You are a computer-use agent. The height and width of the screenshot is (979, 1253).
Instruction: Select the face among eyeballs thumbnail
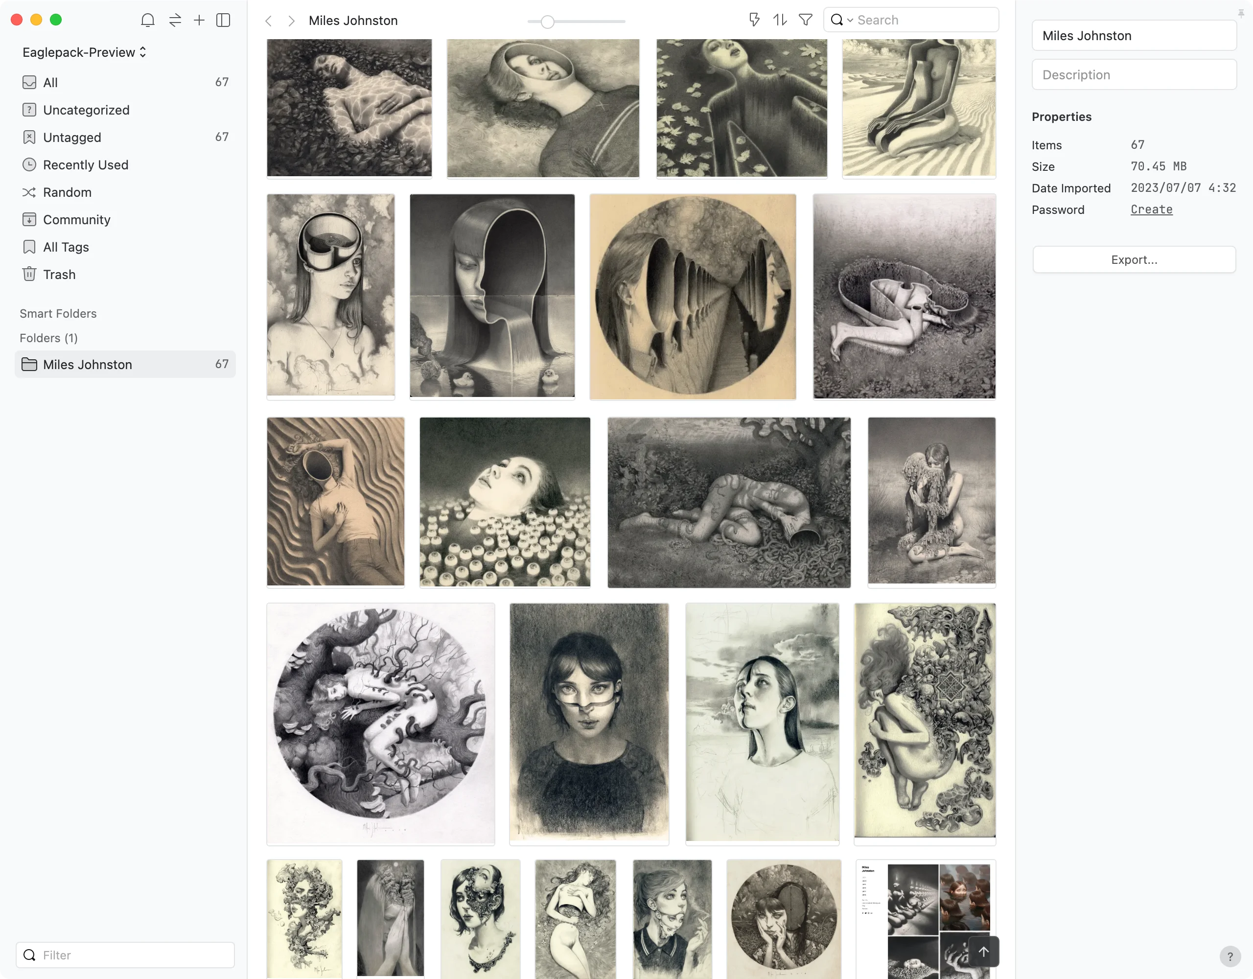click(505, 502)
